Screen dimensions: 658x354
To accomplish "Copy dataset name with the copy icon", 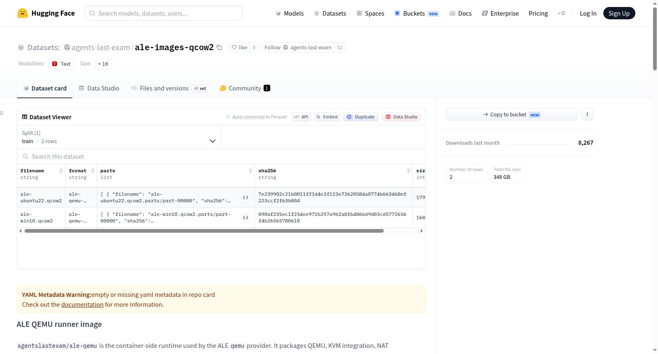I will point(219,47).
